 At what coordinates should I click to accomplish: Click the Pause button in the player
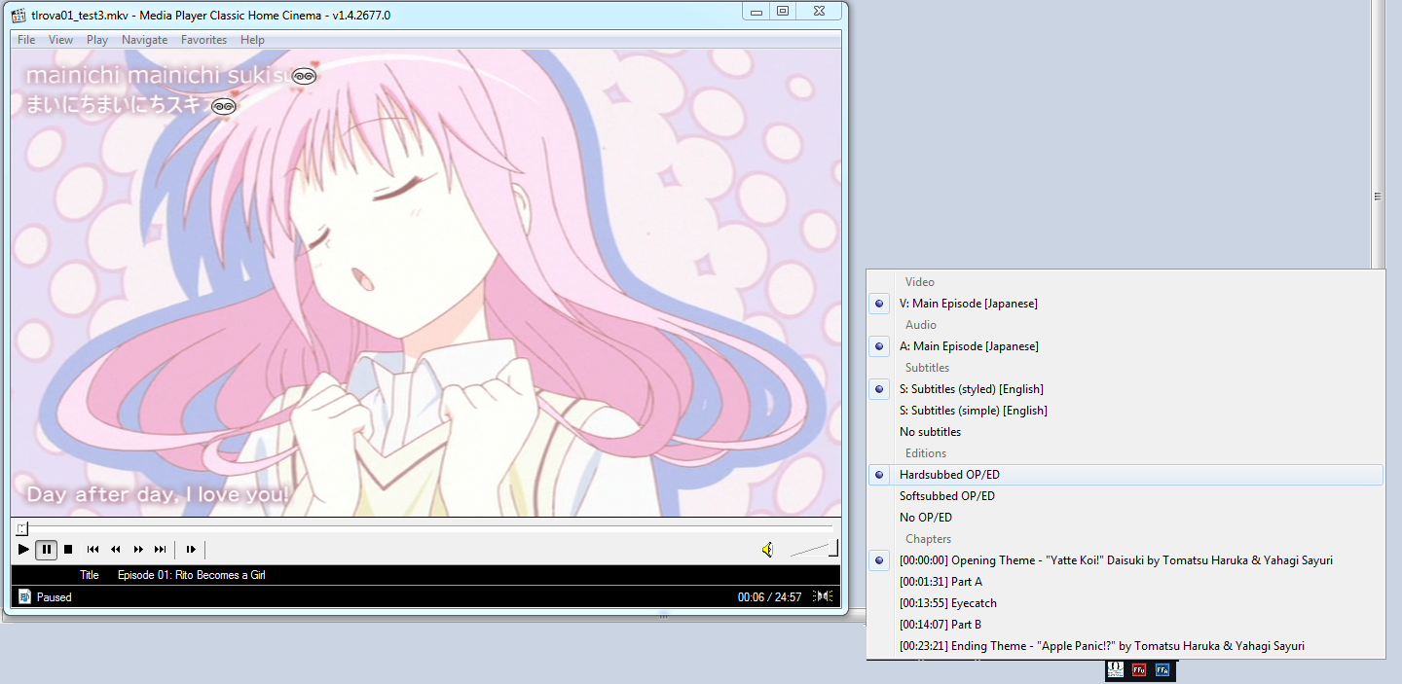tap(46, 550)
